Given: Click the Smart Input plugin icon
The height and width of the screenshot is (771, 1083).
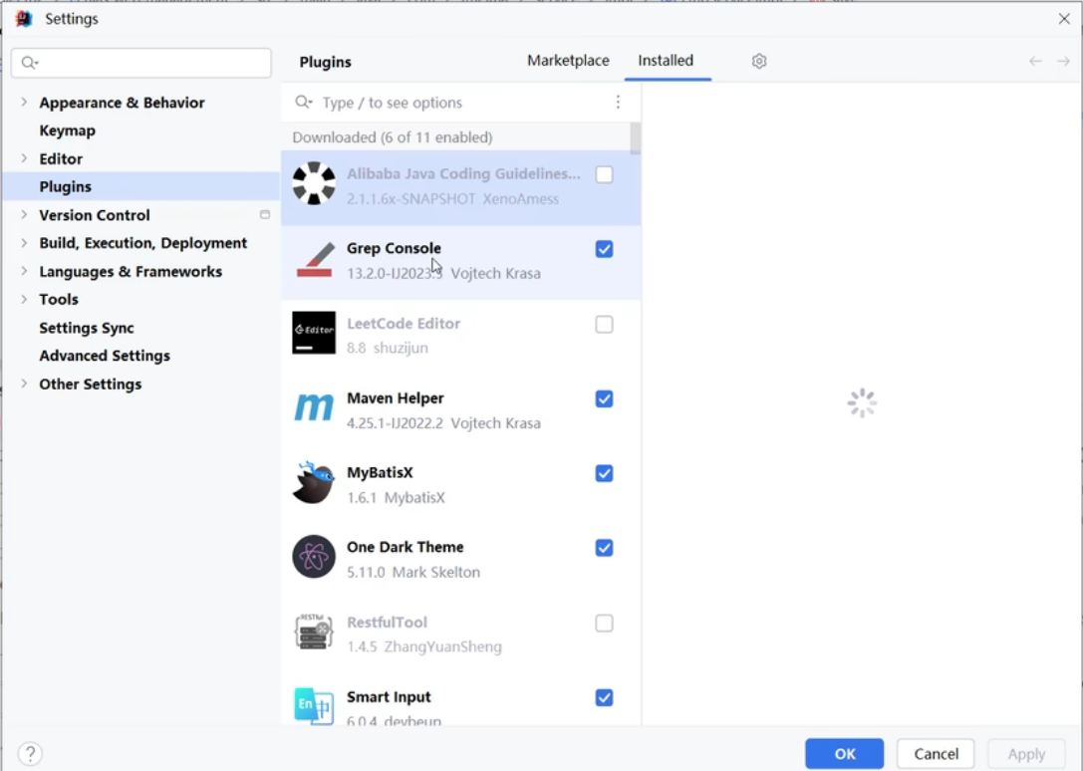Looking at the screenshot, I should 314,705.
